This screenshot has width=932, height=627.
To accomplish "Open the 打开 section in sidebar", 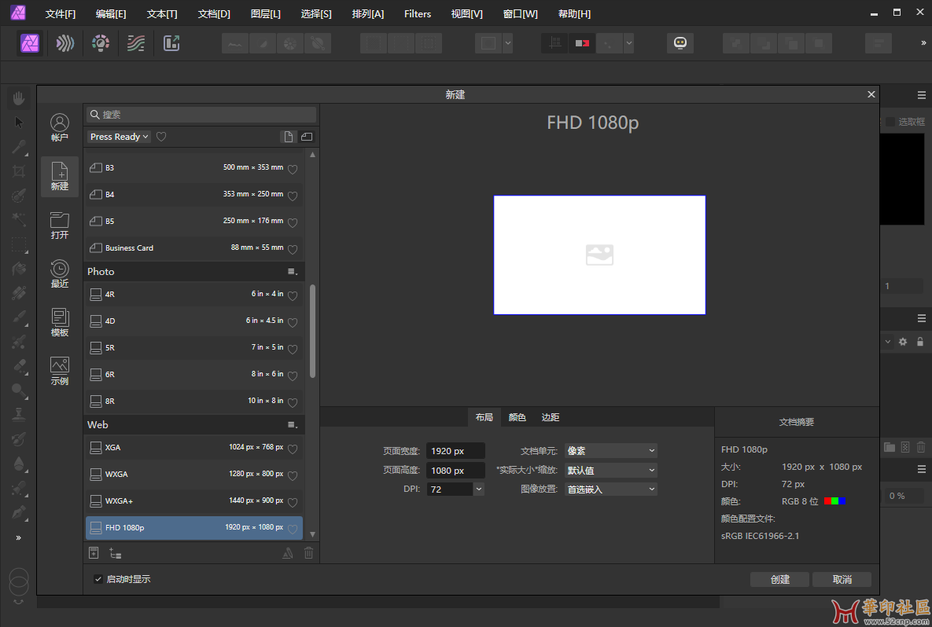I will click(60, 225).
